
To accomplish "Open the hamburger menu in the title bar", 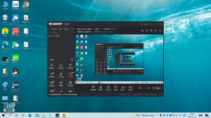I will pyautogui.click(x=151, y=24).
